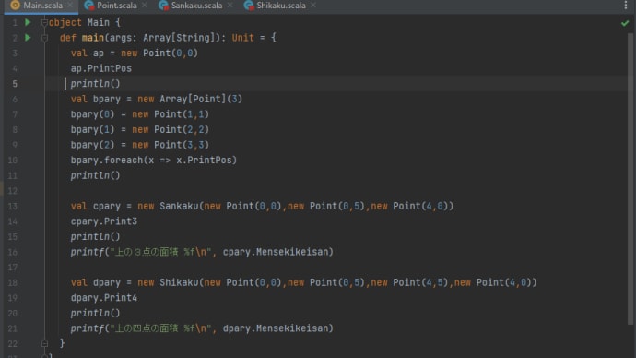The height and width of the screenshot is (358, 636).
Task: Click 'dpary.Print4' statement
Action: tap(104, 298)
